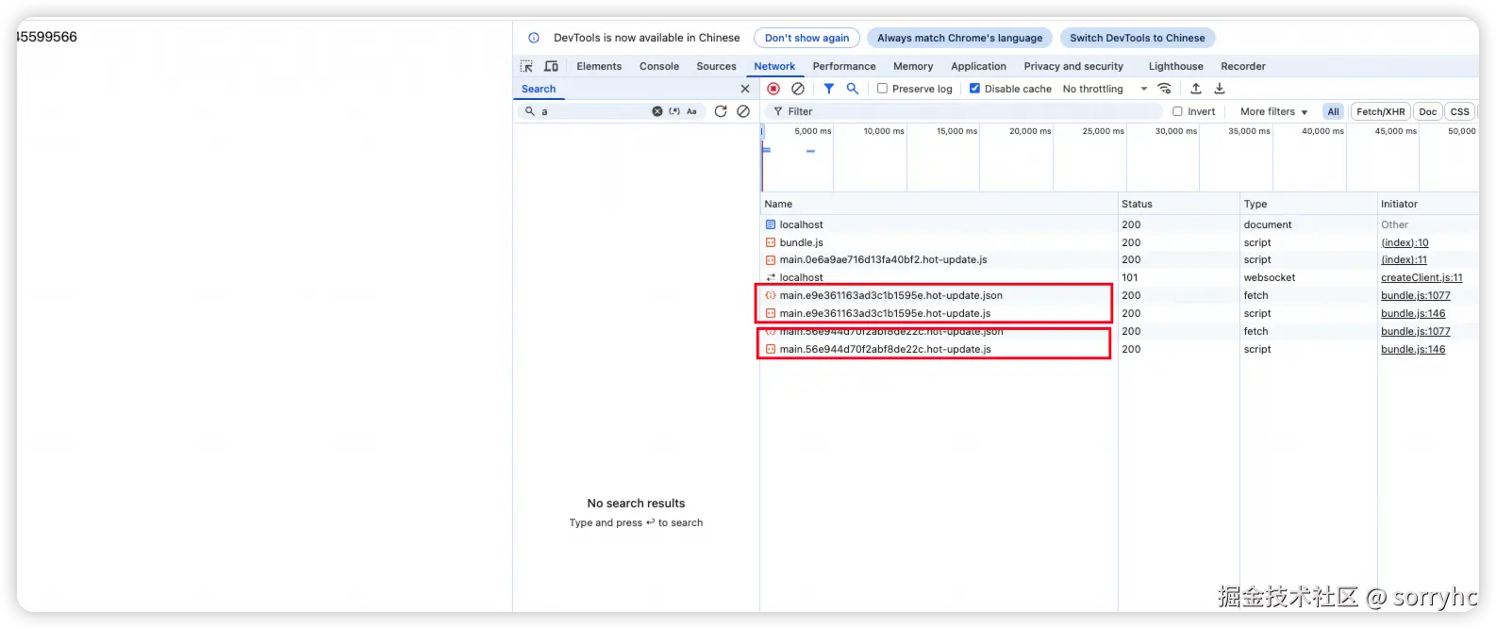Enable Preserve log checkbox
Viewport: 1496px width, 629px height.
point(883,89)
